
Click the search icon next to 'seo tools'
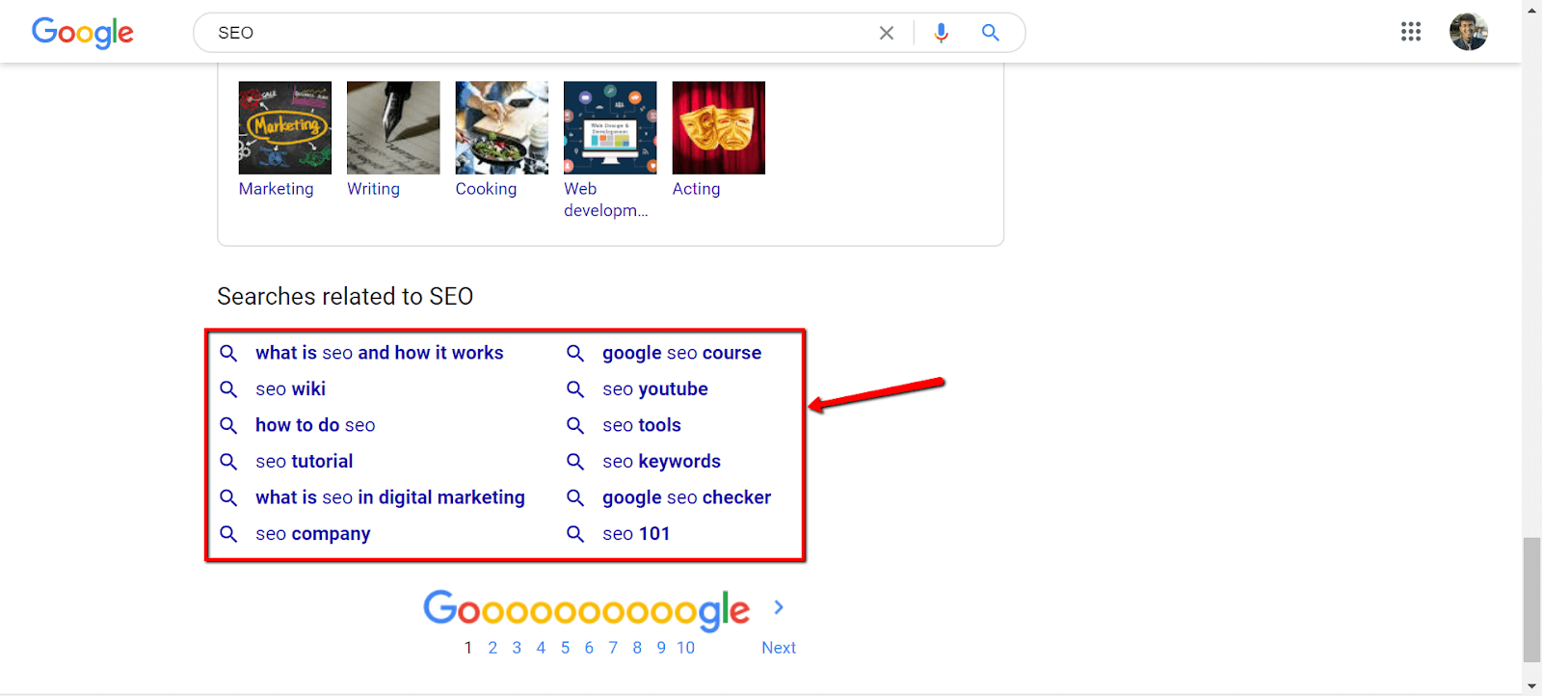[x=574, y=425]
